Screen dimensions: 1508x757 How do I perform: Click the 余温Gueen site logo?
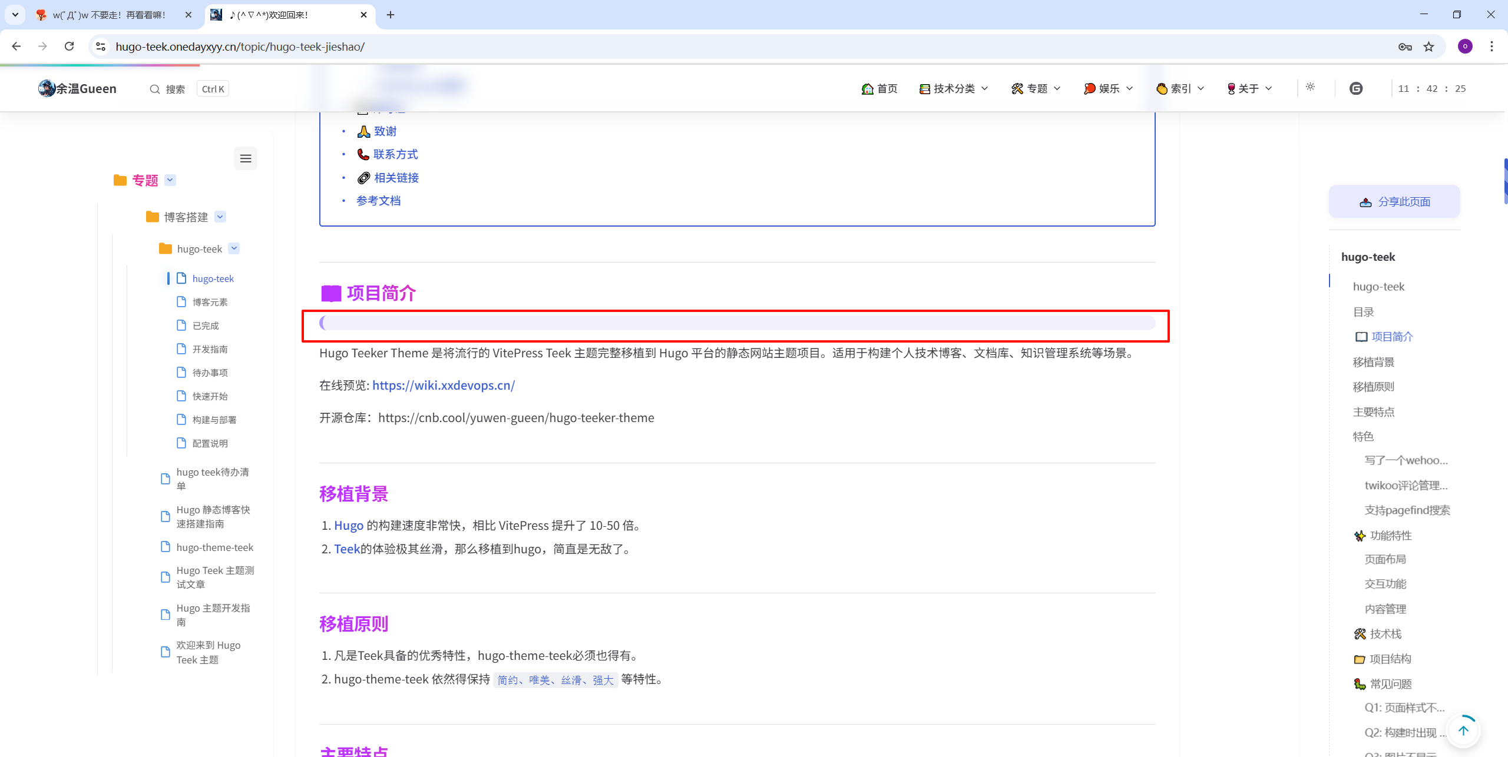tap(77, 88)
